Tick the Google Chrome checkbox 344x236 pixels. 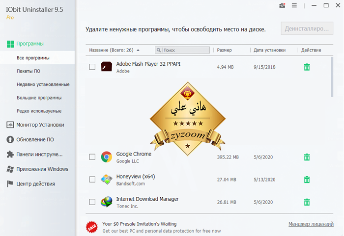[x=92, y=157]
